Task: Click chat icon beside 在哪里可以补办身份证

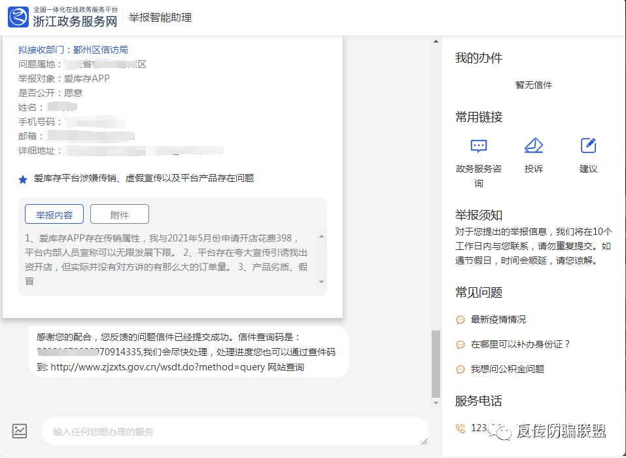Action: pos(461,345)
